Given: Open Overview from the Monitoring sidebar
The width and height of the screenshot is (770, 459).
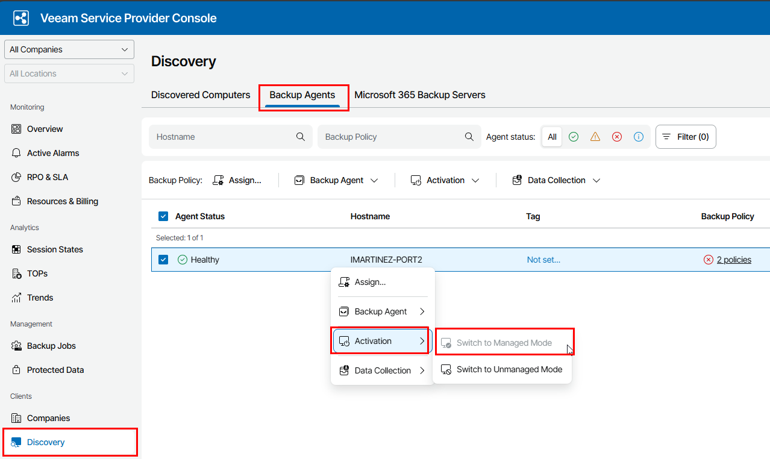Looking at the screenshot, I should pos(45,129).
